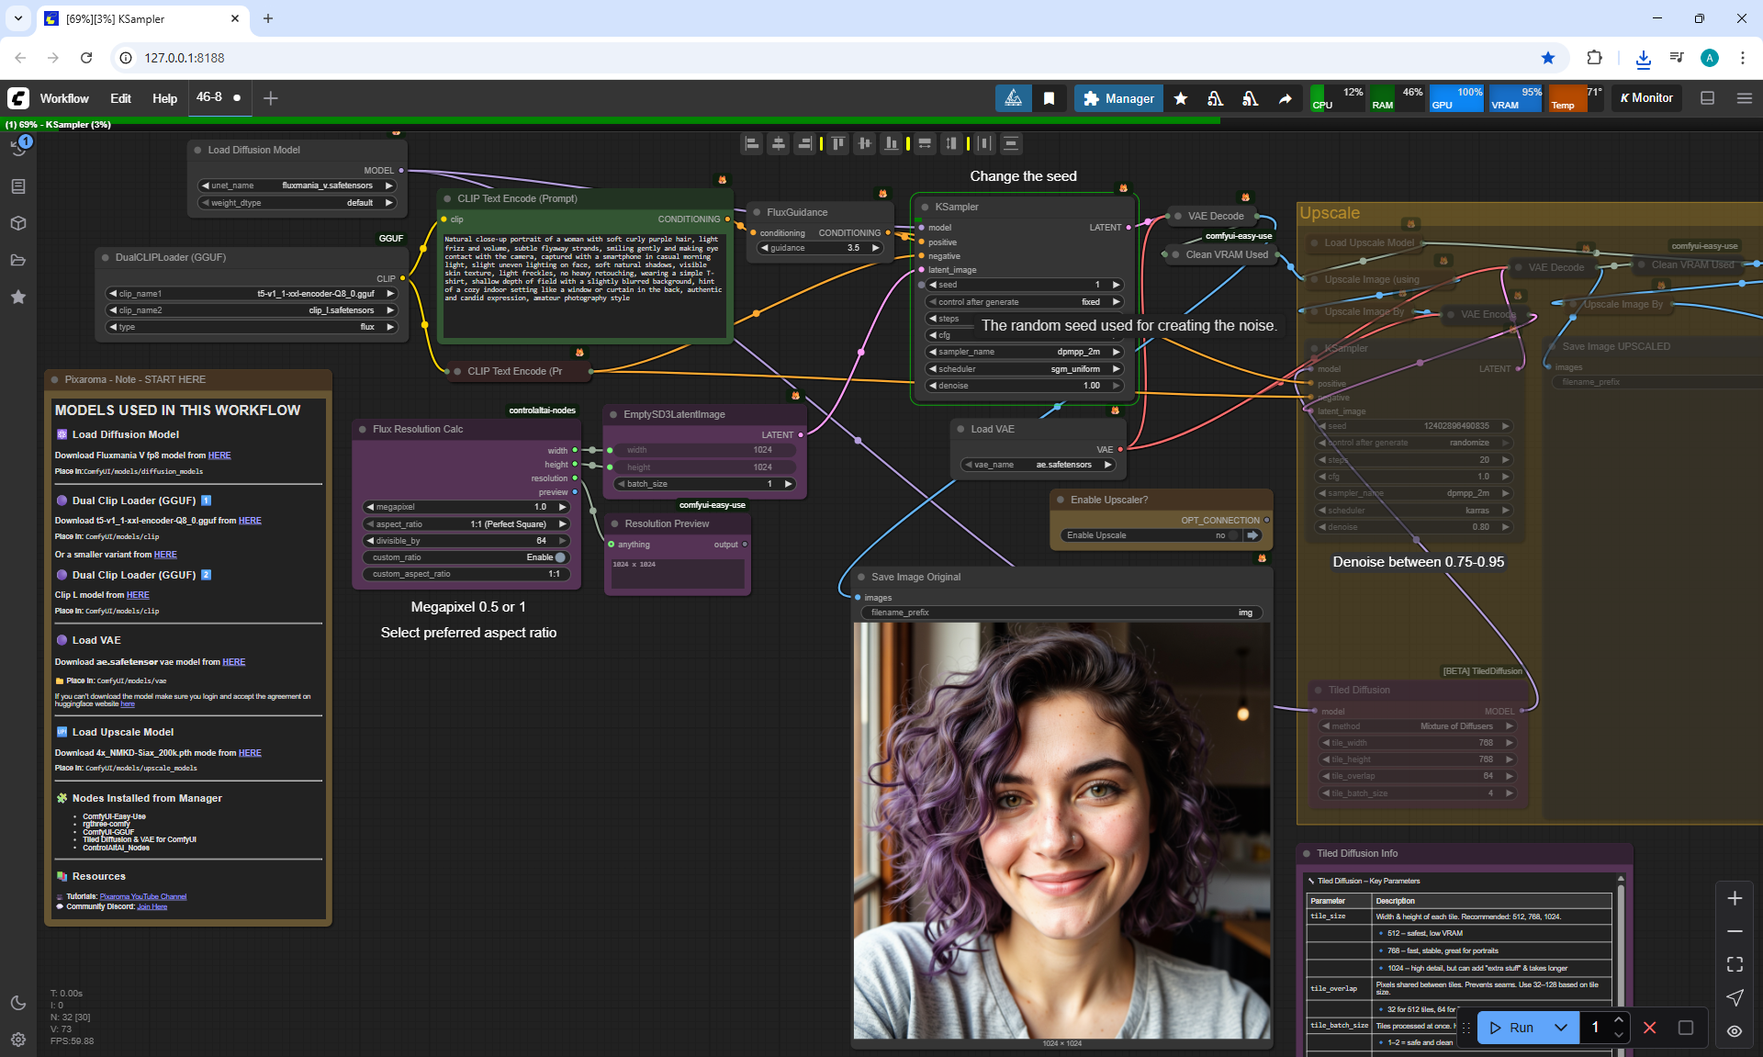Click the Manager button
1763x1057 pixels.
point(1118,98)
